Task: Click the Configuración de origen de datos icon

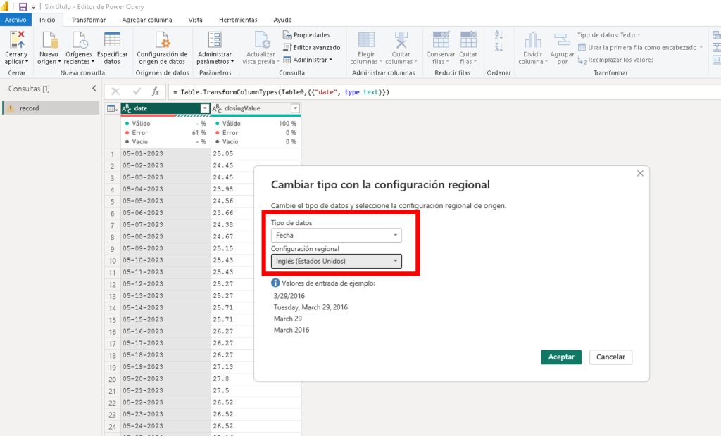Action: pyautogui.click(x=162, y=41)
